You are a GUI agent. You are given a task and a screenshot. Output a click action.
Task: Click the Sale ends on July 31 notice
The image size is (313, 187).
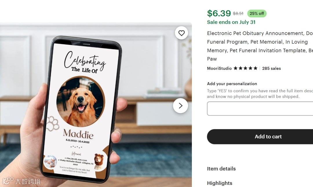click(231, 22)
